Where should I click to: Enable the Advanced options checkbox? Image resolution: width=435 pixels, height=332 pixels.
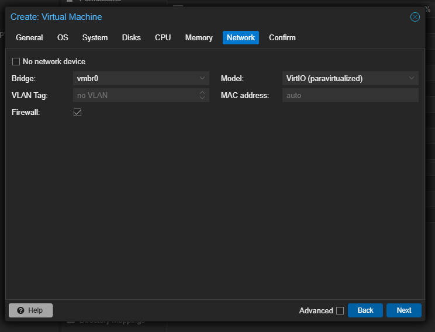(340, 310)
